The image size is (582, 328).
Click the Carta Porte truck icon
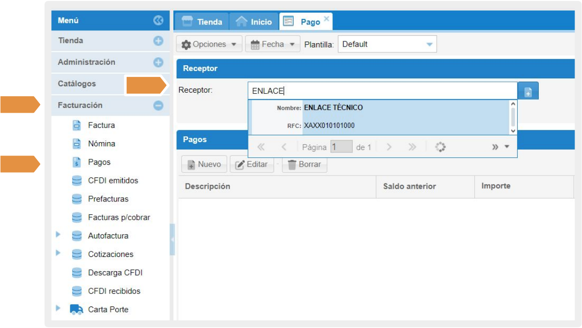click(x=77, y=309)
